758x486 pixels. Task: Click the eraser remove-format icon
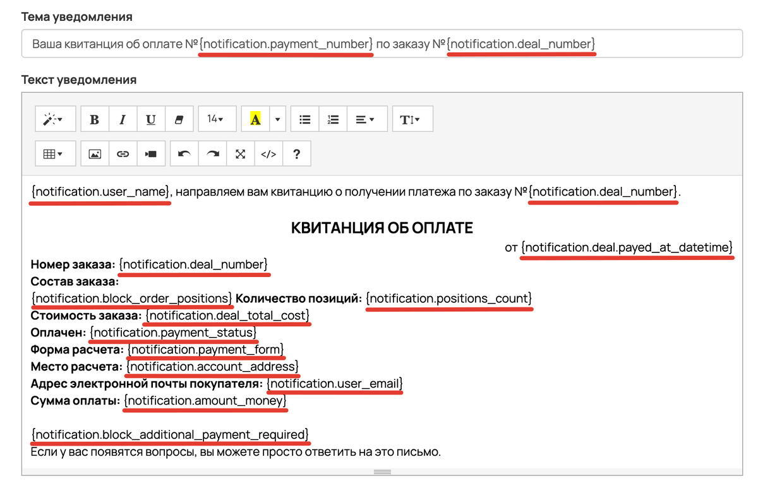click(x=179, y=119)
